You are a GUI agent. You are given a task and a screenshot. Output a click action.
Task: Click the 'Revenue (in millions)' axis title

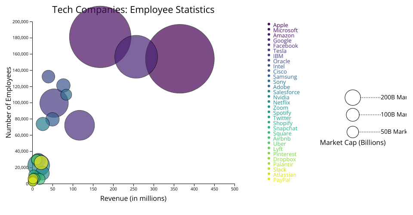tap(133, 199)
